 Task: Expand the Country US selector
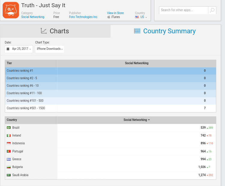pos(141,17)
